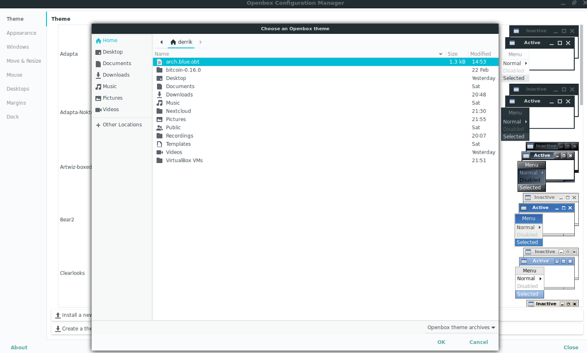Switch to the Appearance section

tap(22, 33)
